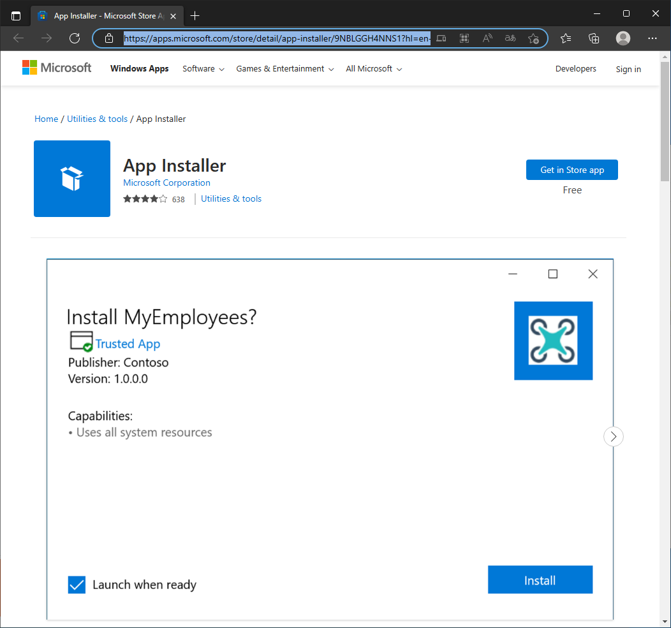Open the browser profile avatar
The width and height of the screenshot is (671, 628).
[x=623, y=38]
